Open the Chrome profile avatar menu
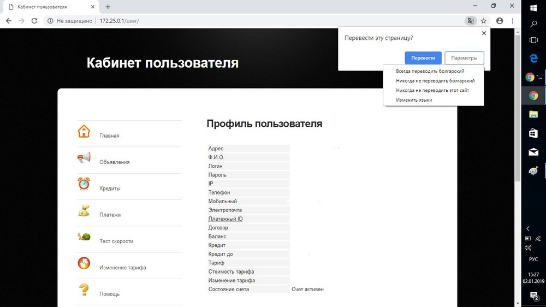This screenshot has width=546, height=307. coord(500,21)
